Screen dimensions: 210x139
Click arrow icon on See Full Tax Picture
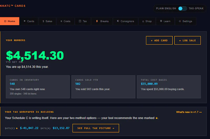click(x=113, y=128)
